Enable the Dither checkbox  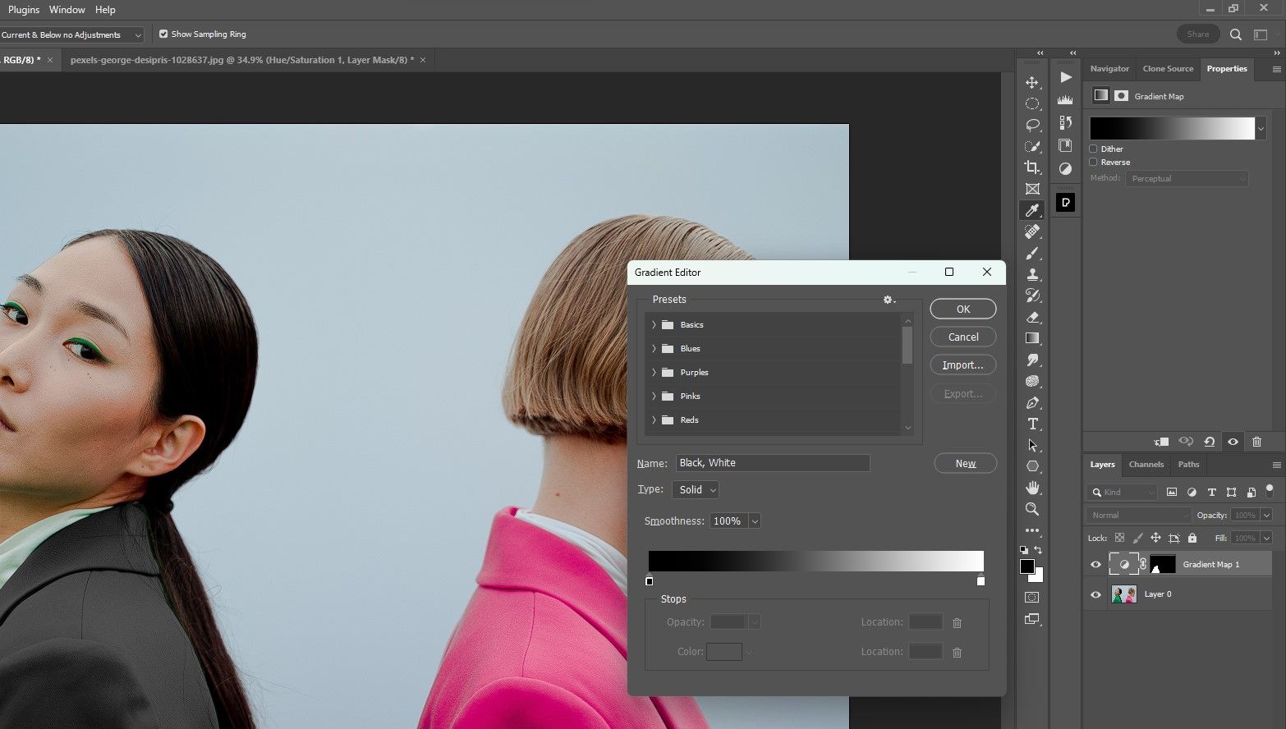pyautogui.click(x=1093, y=149)
